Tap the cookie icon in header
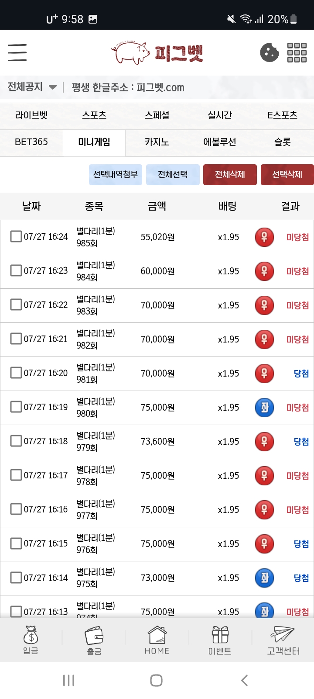314x699 pixels. click(x=270, y=52)
